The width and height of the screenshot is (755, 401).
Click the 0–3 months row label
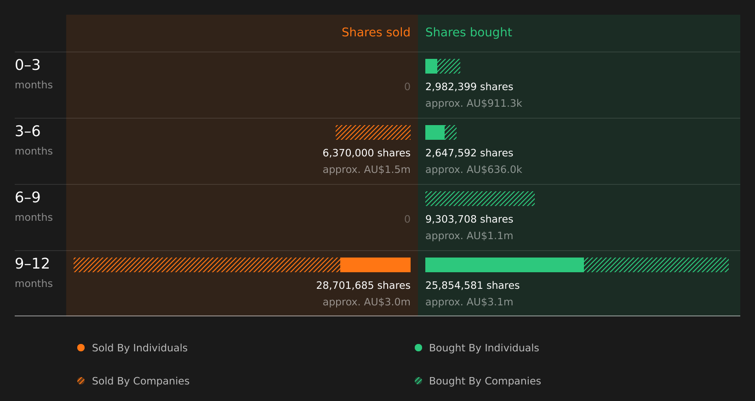[34, 74]
